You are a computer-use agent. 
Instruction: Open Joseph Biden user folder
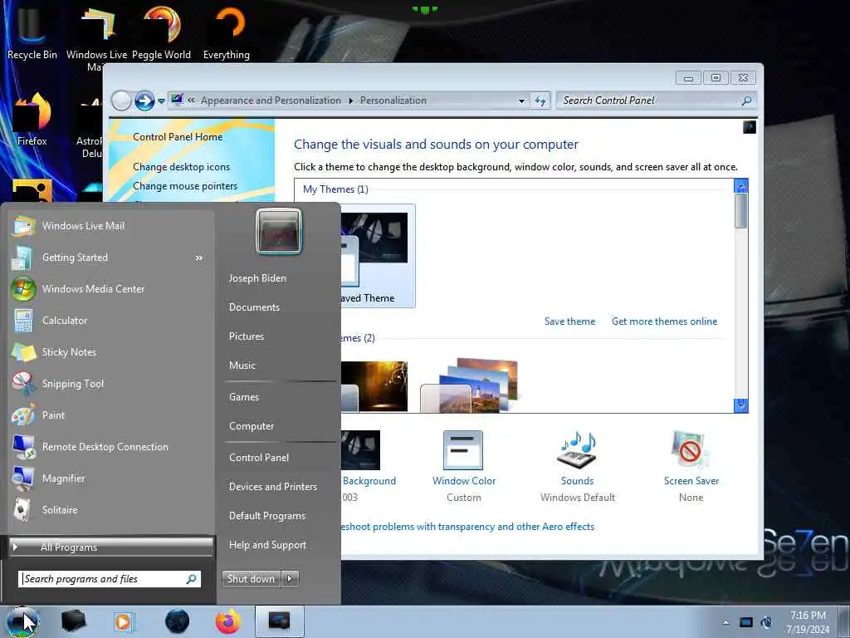pyautogui.click(x=257, y=278)
